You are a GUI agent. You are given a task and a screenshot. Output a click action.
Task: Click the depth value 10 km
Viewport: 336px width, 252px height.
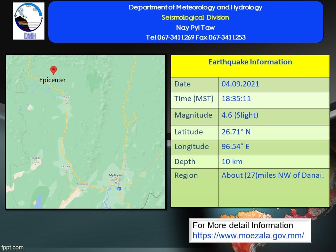(232, 162)
